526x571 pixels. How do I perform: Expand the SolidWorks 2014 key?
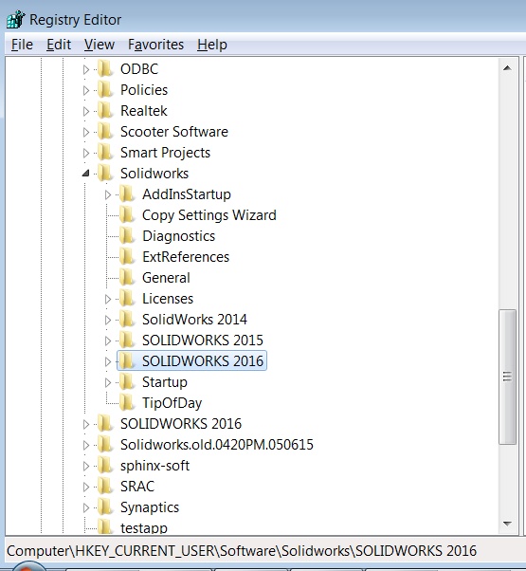[108, 320]
